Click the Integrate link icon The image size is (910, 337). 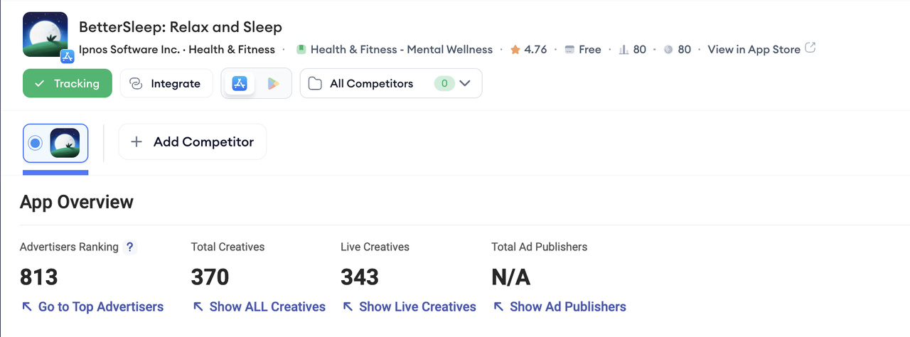click(136, 83)
